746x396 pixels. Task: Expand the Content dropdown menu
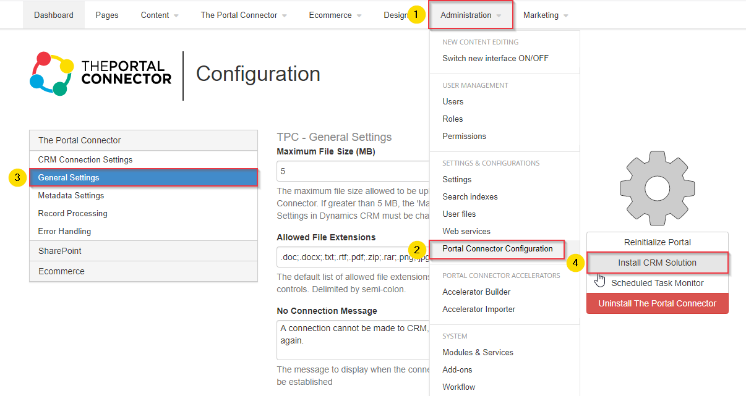(x=160, y=15)
